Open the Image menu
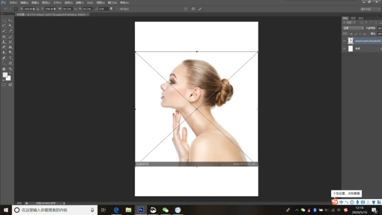 point(36,3)
